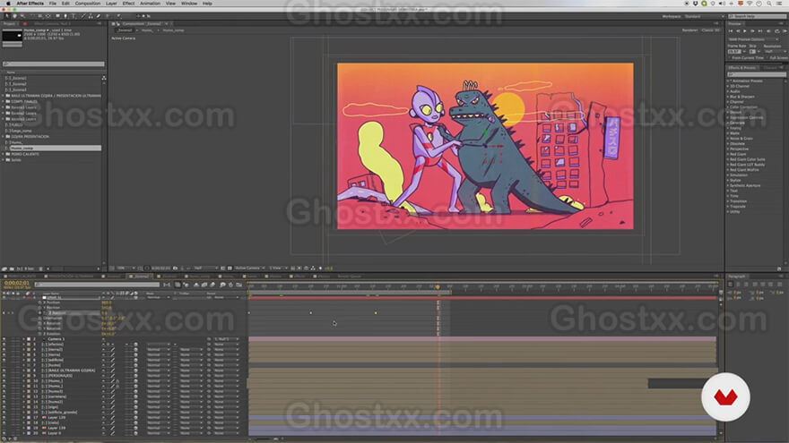Toggle visibility eye of layer [efectos]

tap(4, 344)
